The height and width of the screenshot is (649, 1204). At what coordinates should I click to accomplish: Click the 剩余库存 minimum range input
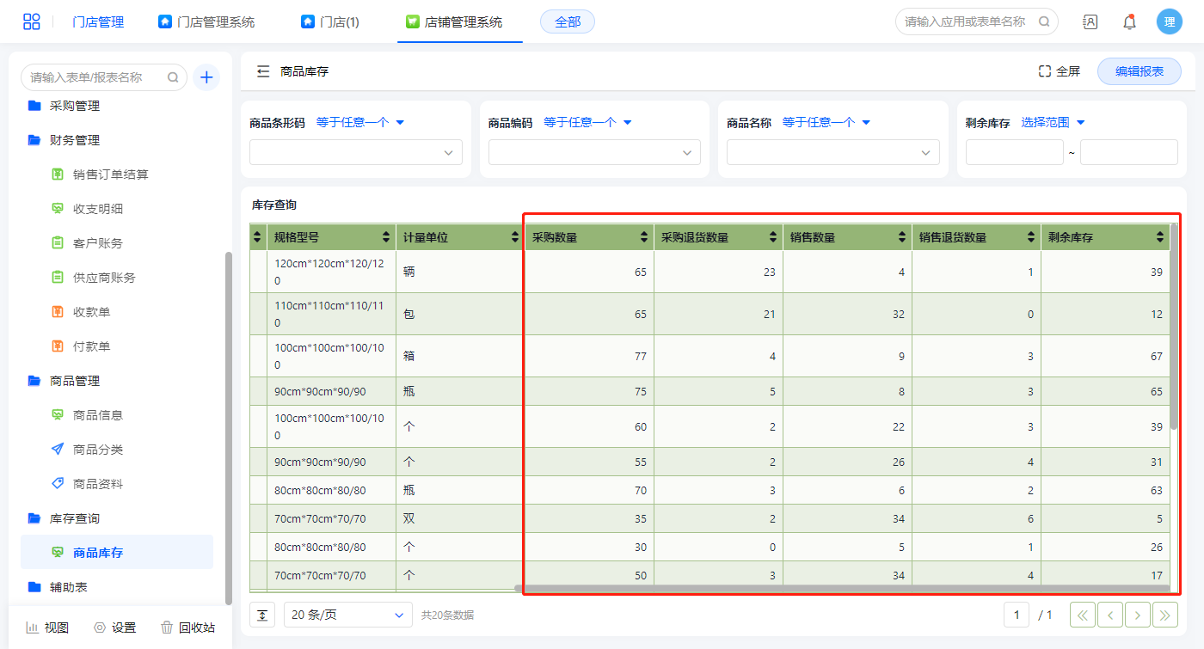coord(1014,152)
